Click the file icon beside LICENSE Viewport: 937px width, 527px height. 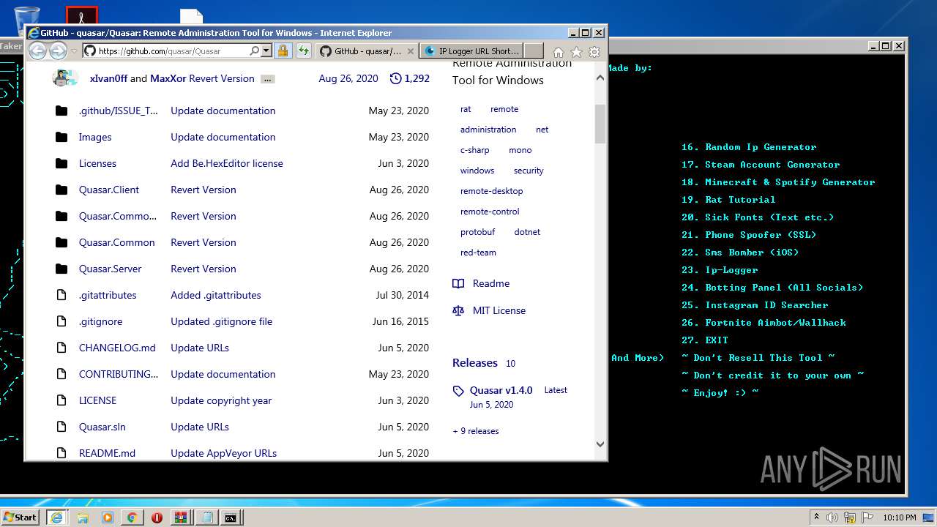pyautogui.click(x=61, y=400)
